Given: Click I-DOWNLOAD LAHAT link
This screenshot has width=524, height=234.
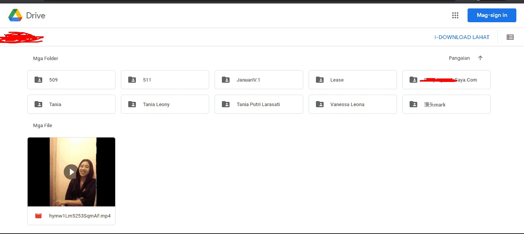Looking at the screenshot, I should coord(462,37).
